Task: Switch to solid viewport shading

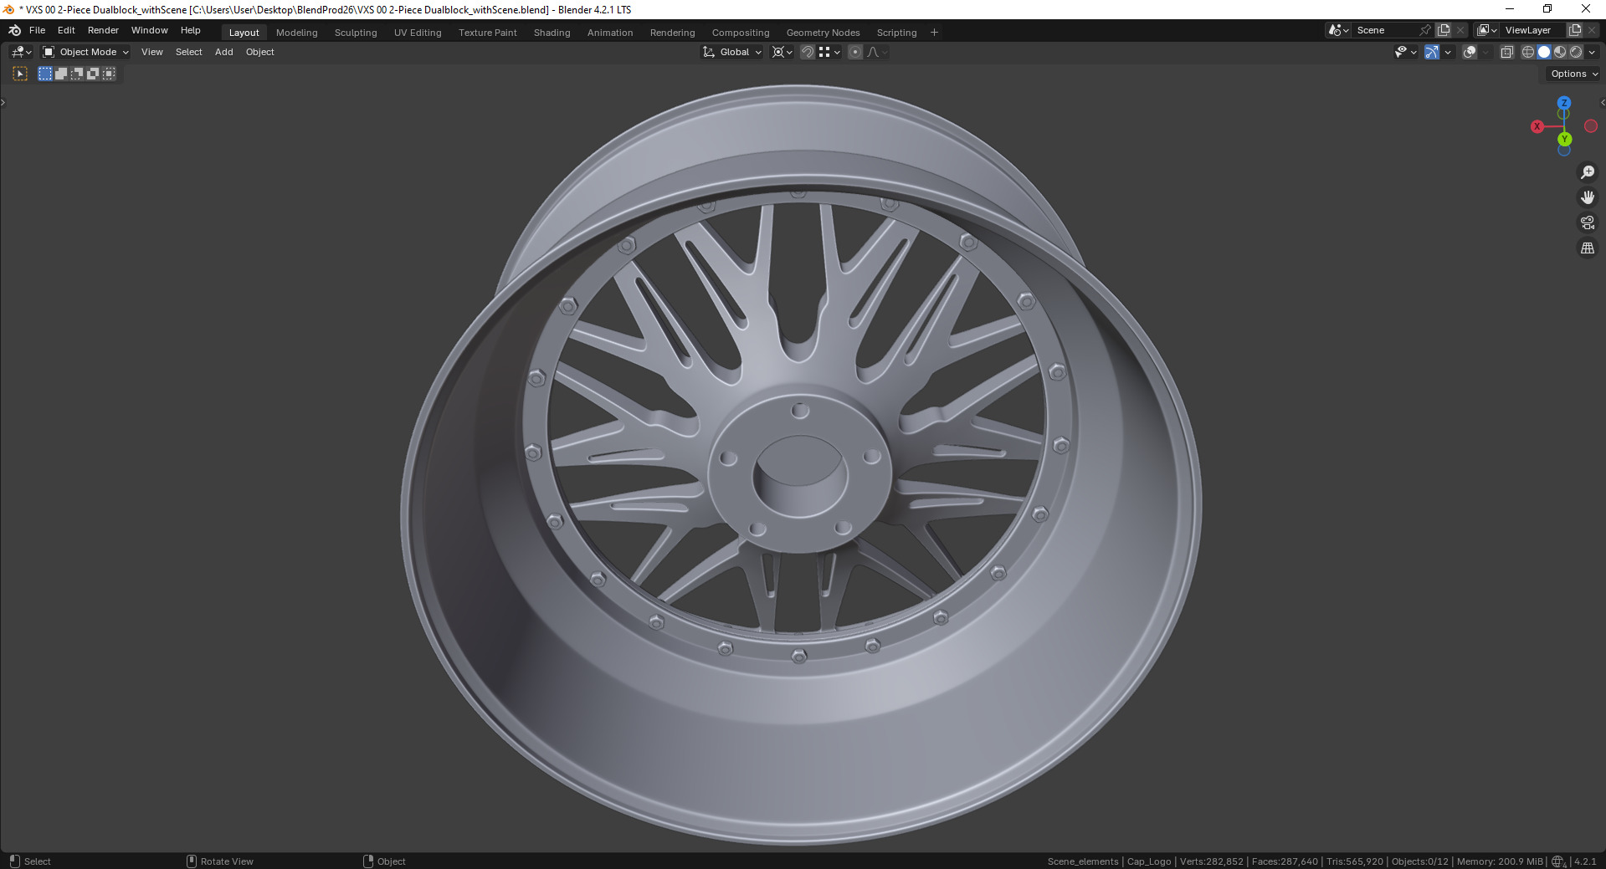Action: (x=1544, y=52)
